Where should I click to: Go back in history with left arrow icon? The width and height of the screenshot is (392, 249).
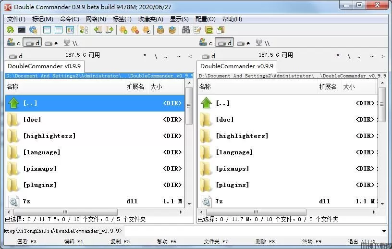tap(98, 30)
